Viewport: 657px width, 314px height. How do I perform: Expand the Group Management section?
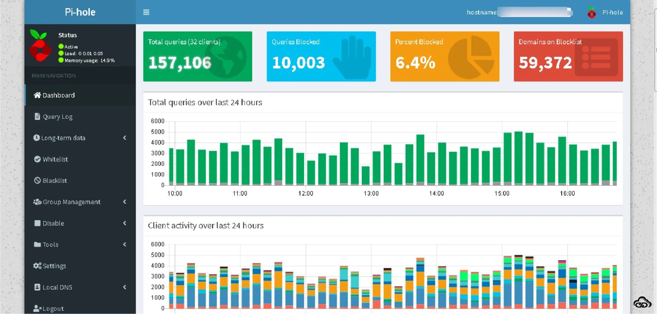[x=125, y=202]
